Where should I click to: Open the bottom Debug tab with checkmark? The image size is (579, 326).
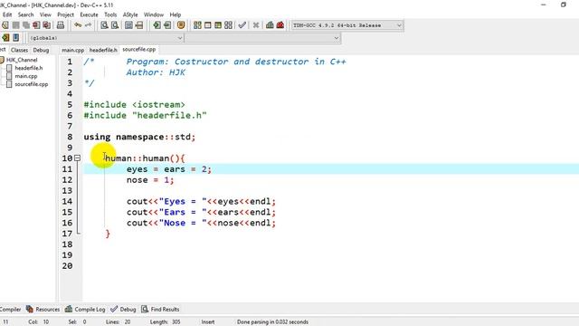click(123, 309)
